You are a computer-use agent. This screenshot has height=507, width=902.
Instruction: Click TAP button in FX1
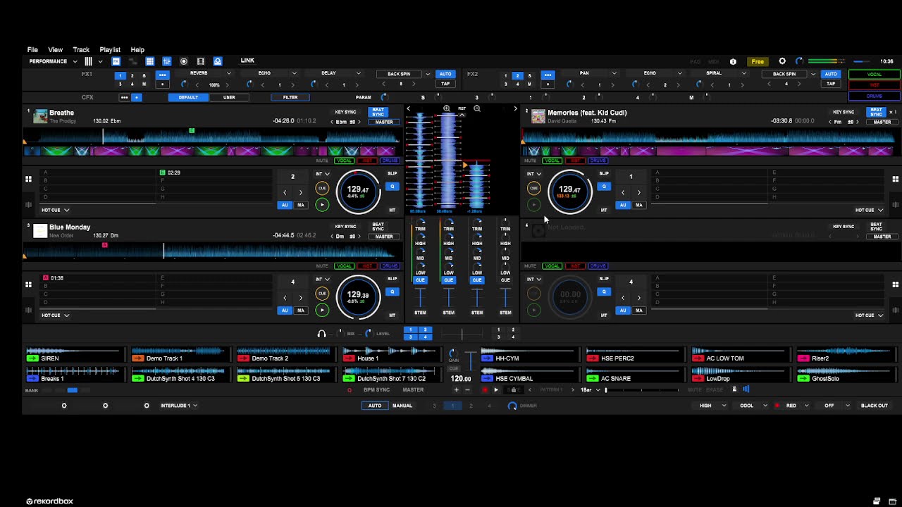tap(445, 84)
